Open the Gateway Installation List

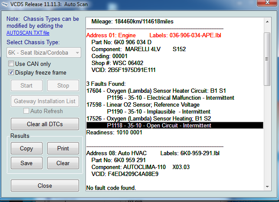click(x=45, y=101)
